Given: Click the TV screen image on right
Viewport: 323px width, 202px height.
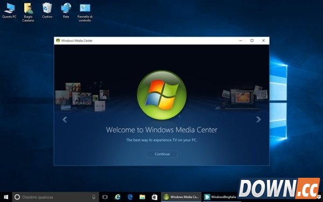Looking at the screenshot, I should pos(243,97).
